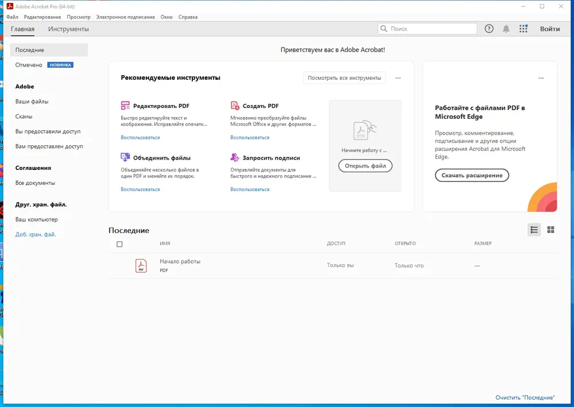Open Сканы in the sidebar
Viewport: 574px width, 407px height.
click(24, 117)
